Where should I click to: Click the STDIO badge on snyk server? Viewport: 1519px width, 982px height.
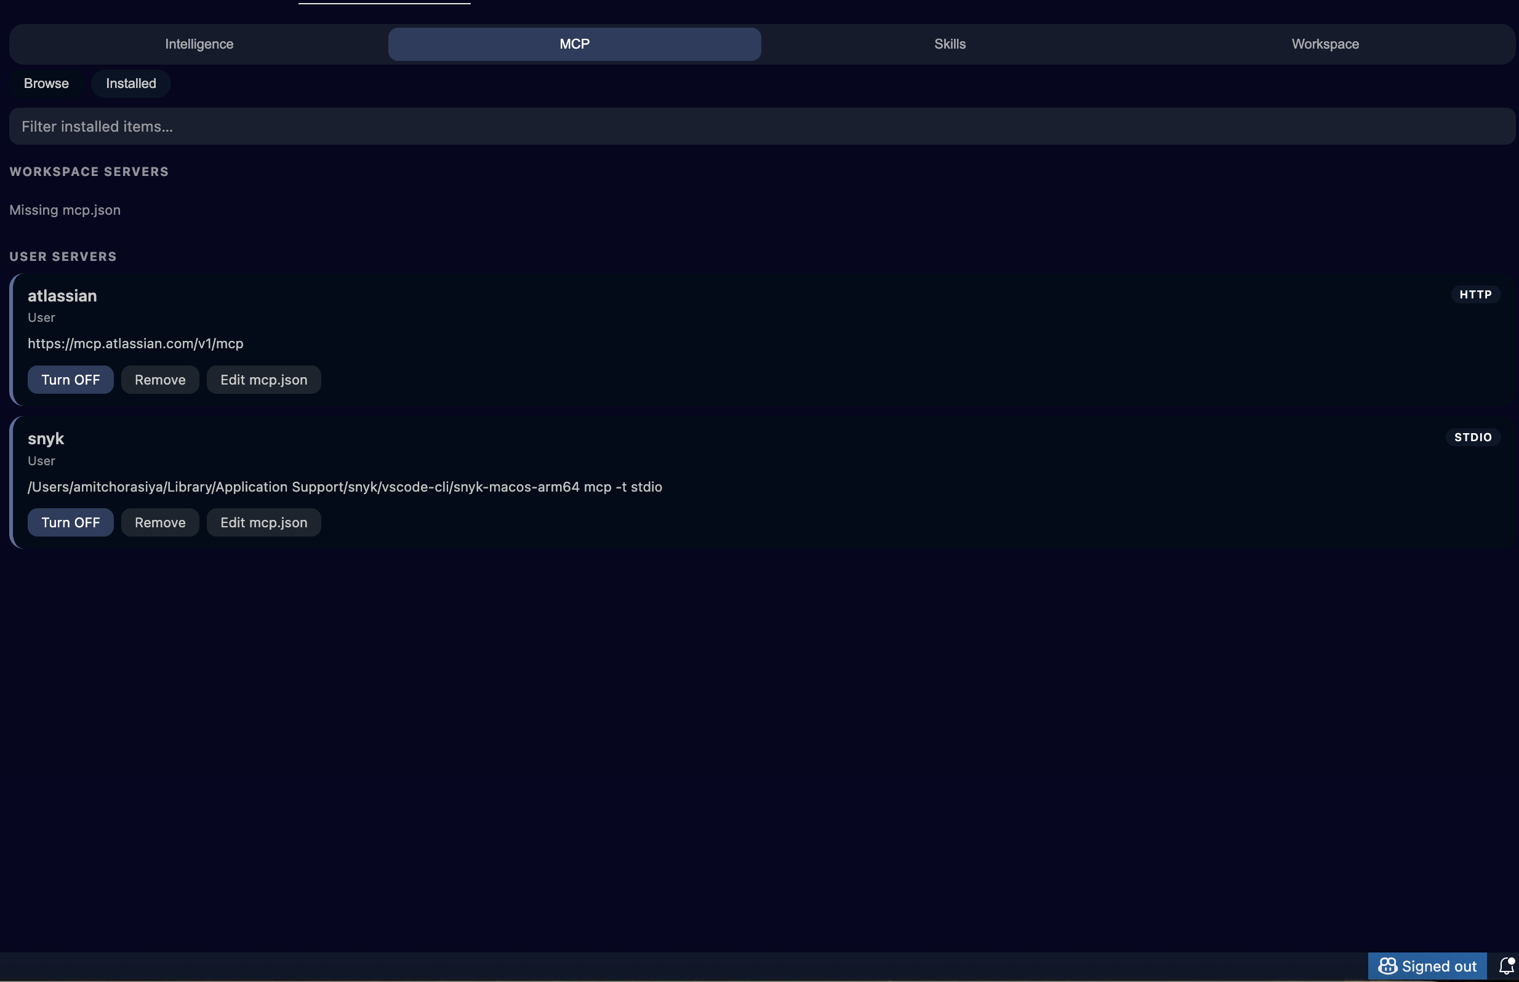coord(1472,437)
